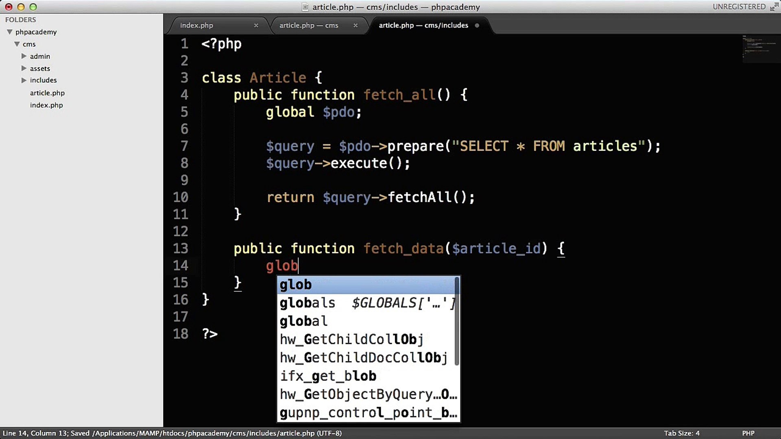Click 'global $pdo;' on line 5
The height and width of the screenshot is (439, 781).
click(314, 112)
